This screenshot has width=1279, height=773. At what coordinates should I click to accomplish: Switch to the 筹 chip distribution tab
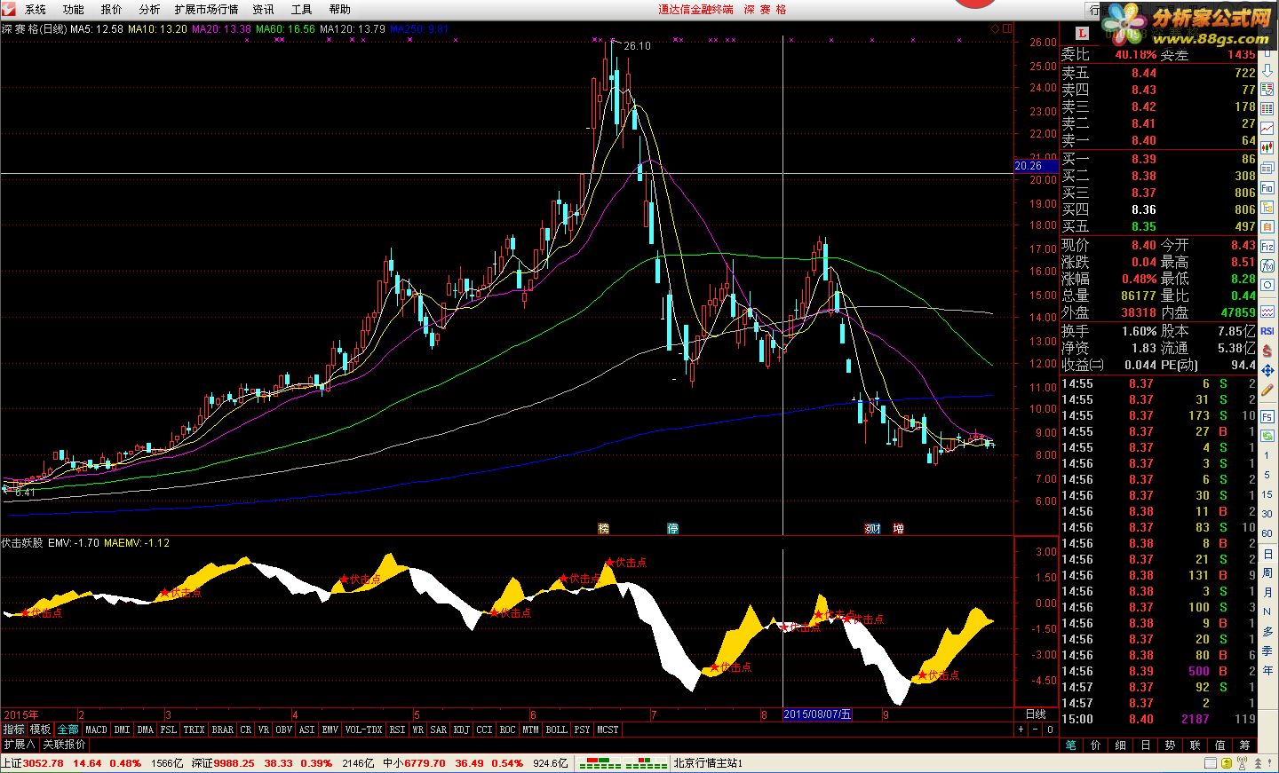tap(1244, 745)
